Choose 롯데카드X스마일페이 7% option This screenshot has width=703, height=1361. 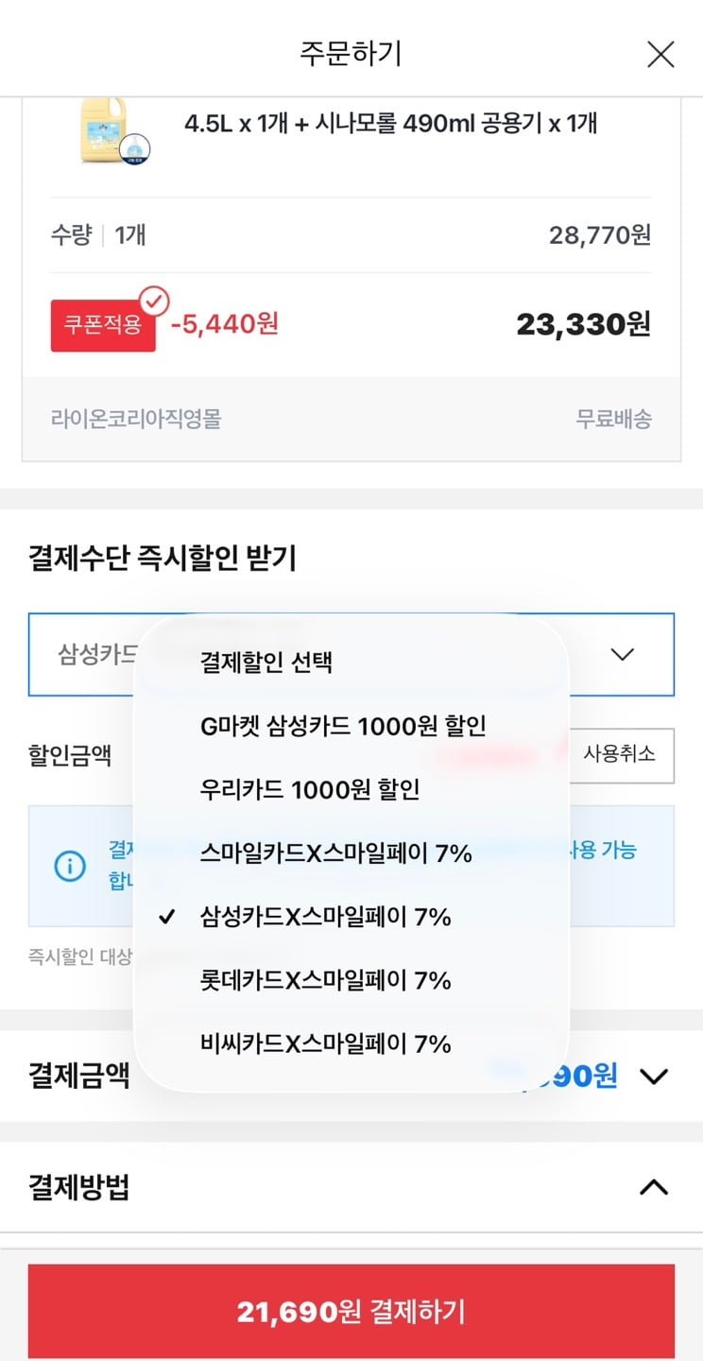pos(325,980)
